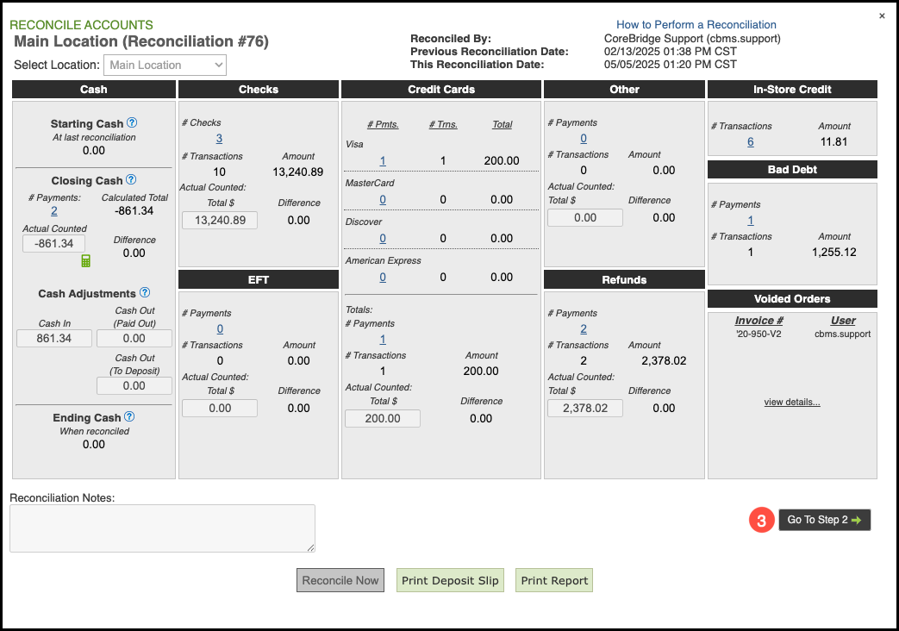Open the Visa payments count link
The width and height of the screenshot is (899, 631).
(x=383, y=161)
